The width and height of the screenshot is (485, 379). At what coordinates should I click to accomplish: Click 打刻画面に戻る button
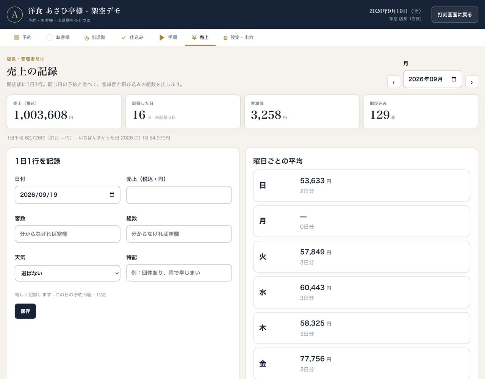click(x=455, y=15)
